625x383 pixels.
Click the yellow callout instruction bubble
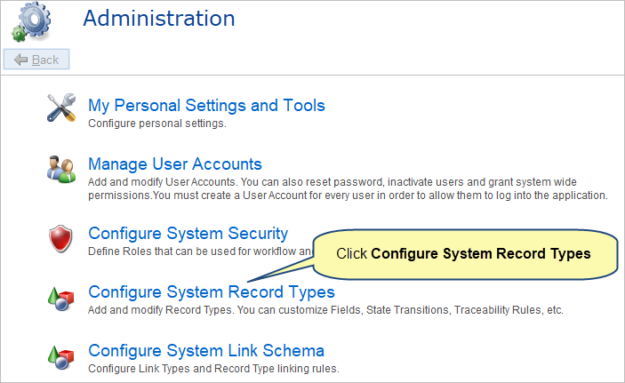(465, 254)
